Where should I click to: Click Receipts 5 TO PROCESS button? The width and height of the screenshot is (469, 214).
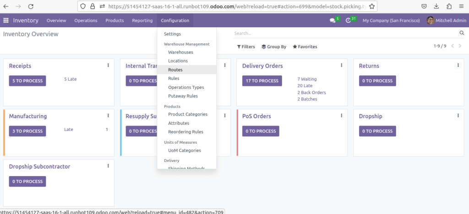point(27,81)
